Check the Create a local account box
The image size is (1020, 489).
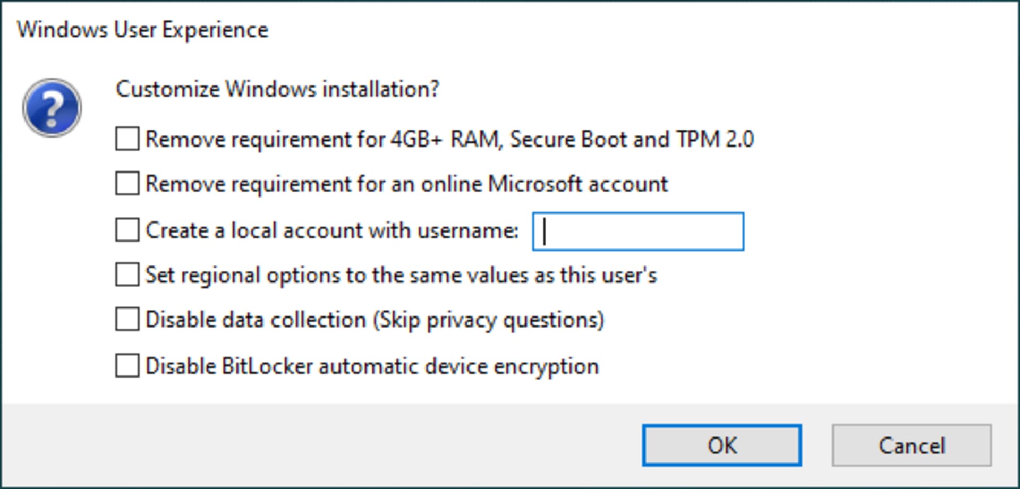[127, 230]
